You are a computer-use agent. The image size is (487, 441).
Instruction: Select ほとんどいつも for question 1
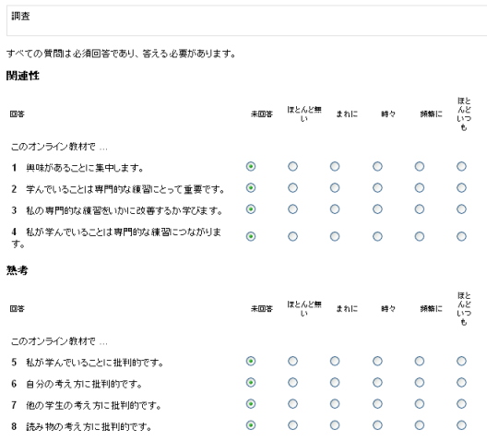pyautogui.click(x=461, y=166)
